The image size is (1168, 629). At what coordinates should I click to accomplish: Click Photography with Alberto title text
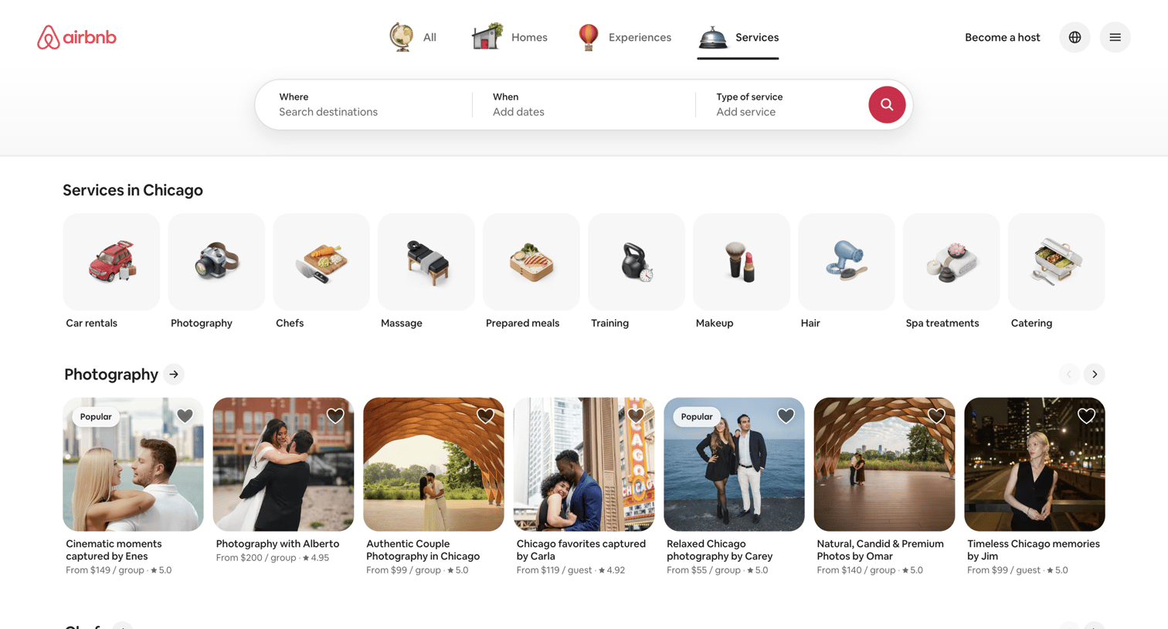[x=277, y=544]
